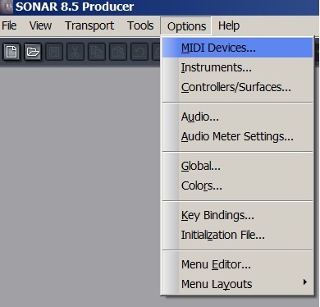The height and width of the screenshot is (307, 320).
Task: Click the New file toolbar icon
Action: tap(11, 52)
